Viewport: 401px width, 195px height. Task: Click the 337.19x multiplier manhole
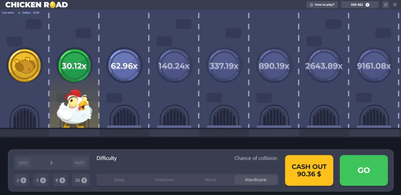tap(224, 66)
